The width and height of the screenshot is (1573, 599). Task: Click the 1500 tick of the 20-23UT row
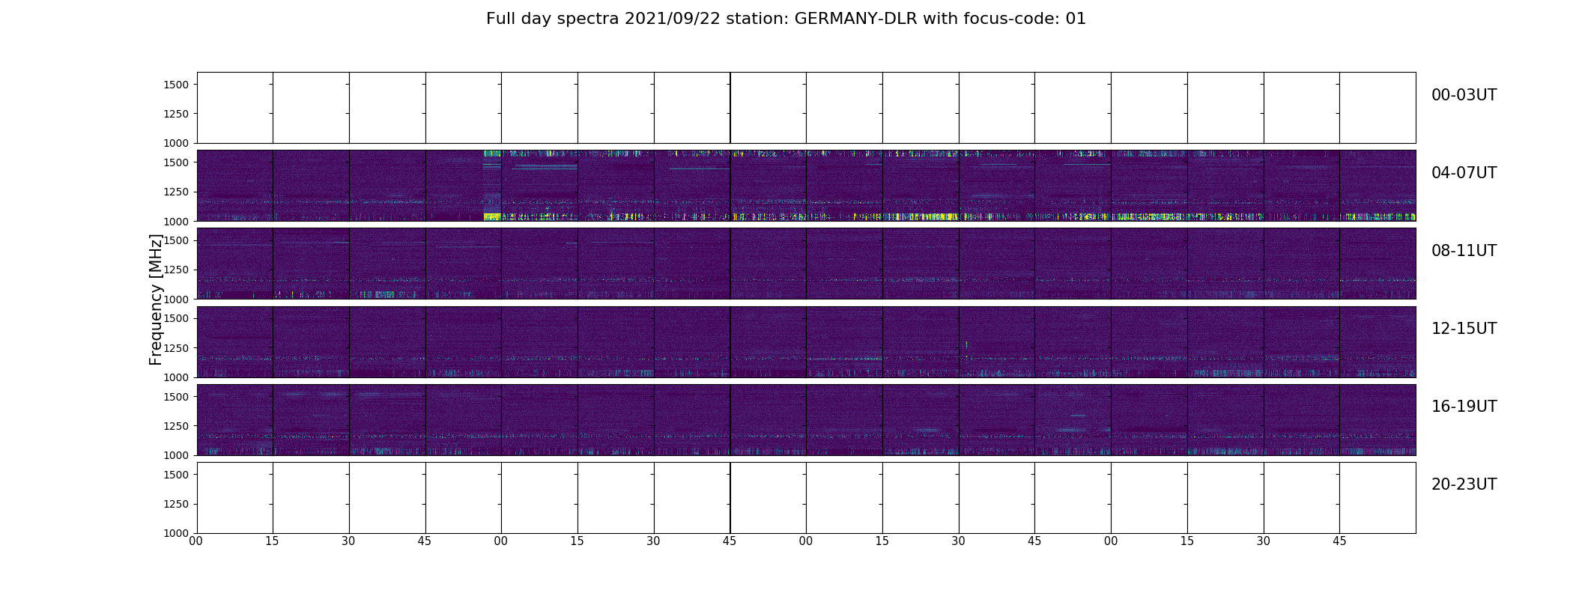point(176,475)
